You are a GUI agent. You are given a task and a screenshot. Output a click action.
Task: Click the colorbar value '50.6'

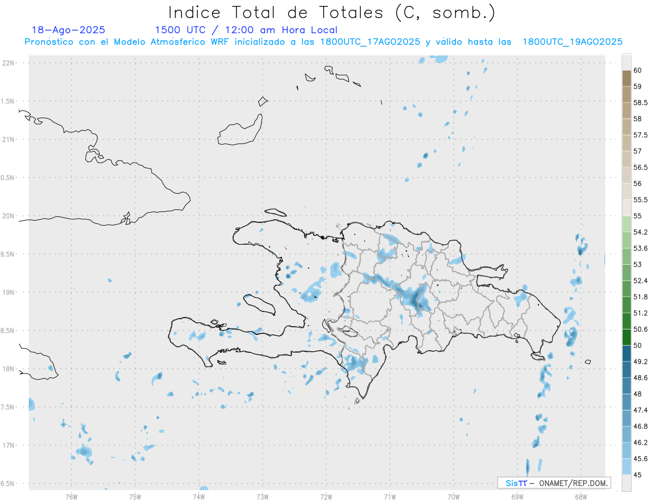click(641, 329)
